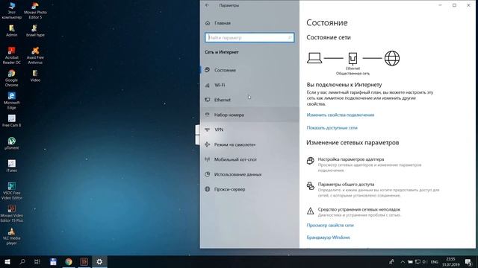Open the Состояние section in sidebar

249,70
